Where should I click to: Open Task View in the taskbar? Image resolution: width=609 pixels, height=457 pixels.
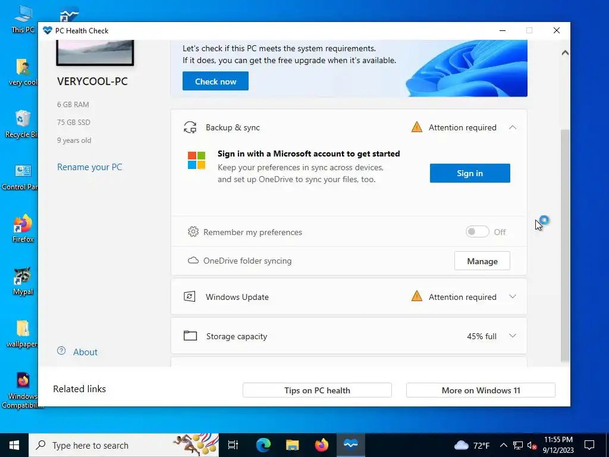tap(233, 445)
